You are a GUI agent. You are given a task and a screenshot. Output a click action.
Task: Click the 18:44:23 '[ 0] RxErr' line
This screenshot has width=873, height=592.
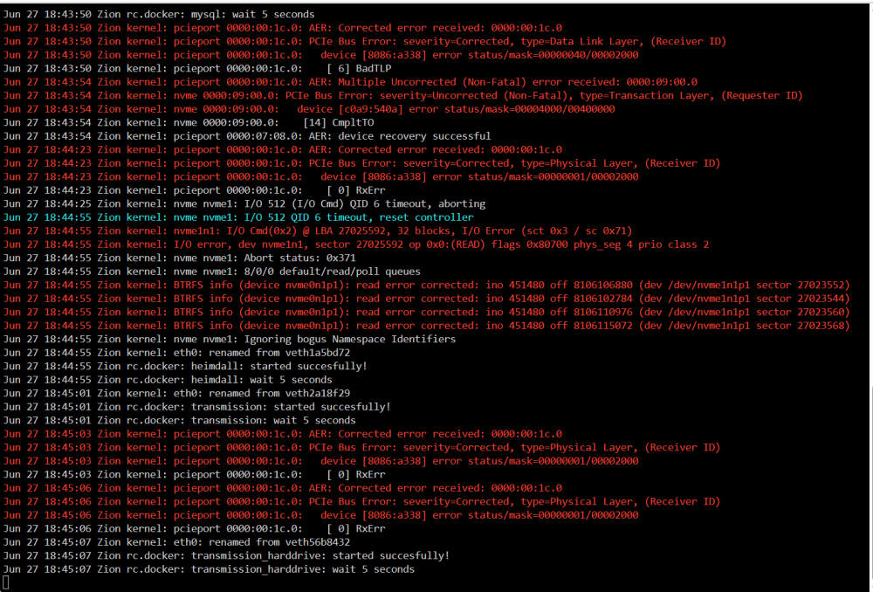[x=195, y=190]
